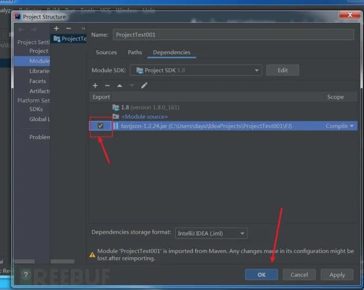Move the selected dependency up
Image resolution: width=364 pixels, height=290 pixels.
[x=120, y=85]
